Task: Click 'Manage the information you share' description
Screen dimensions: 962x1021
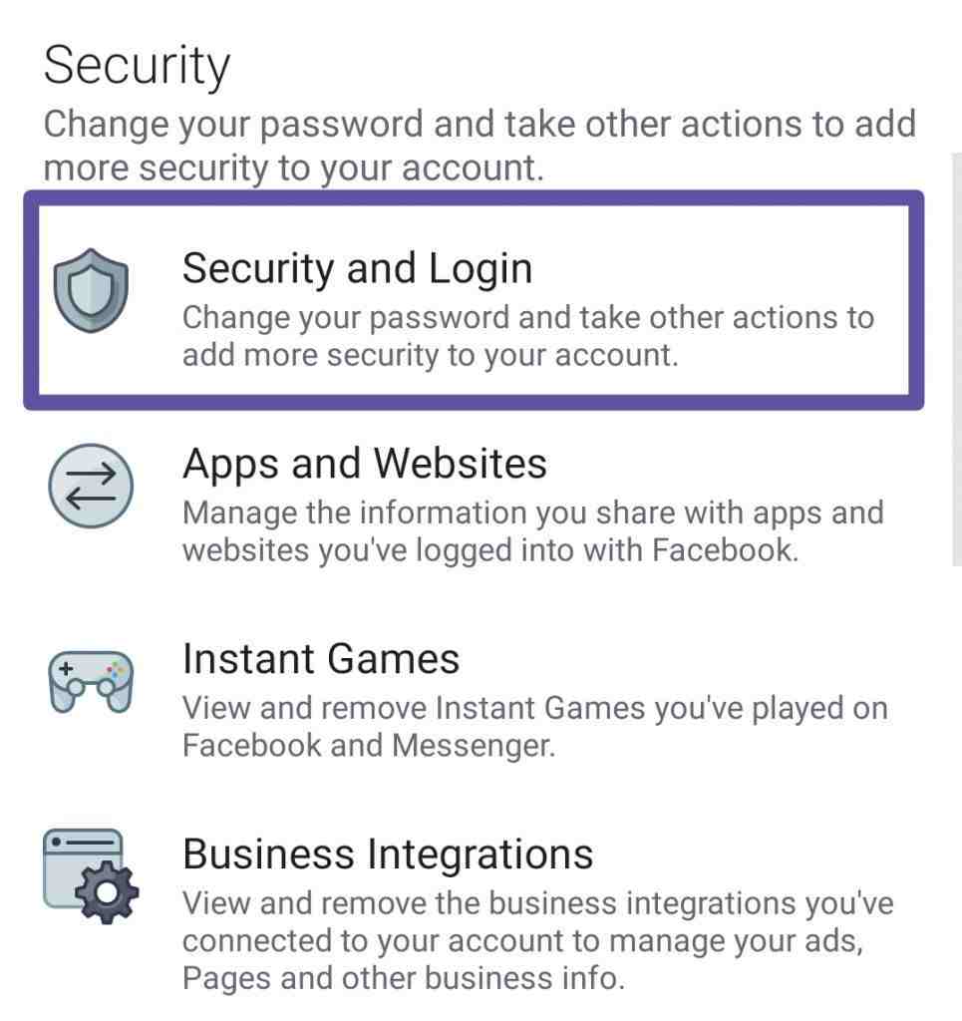Action: tap(533, 531)
